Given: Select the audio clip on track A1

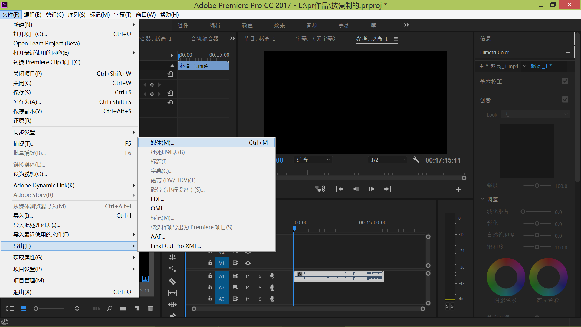Looking at the screenshot, I should point(338,276).
